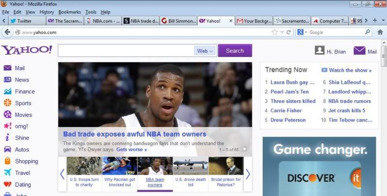Open the Bookmarks menu
387x196 pixels.
(x=69, y=12)
